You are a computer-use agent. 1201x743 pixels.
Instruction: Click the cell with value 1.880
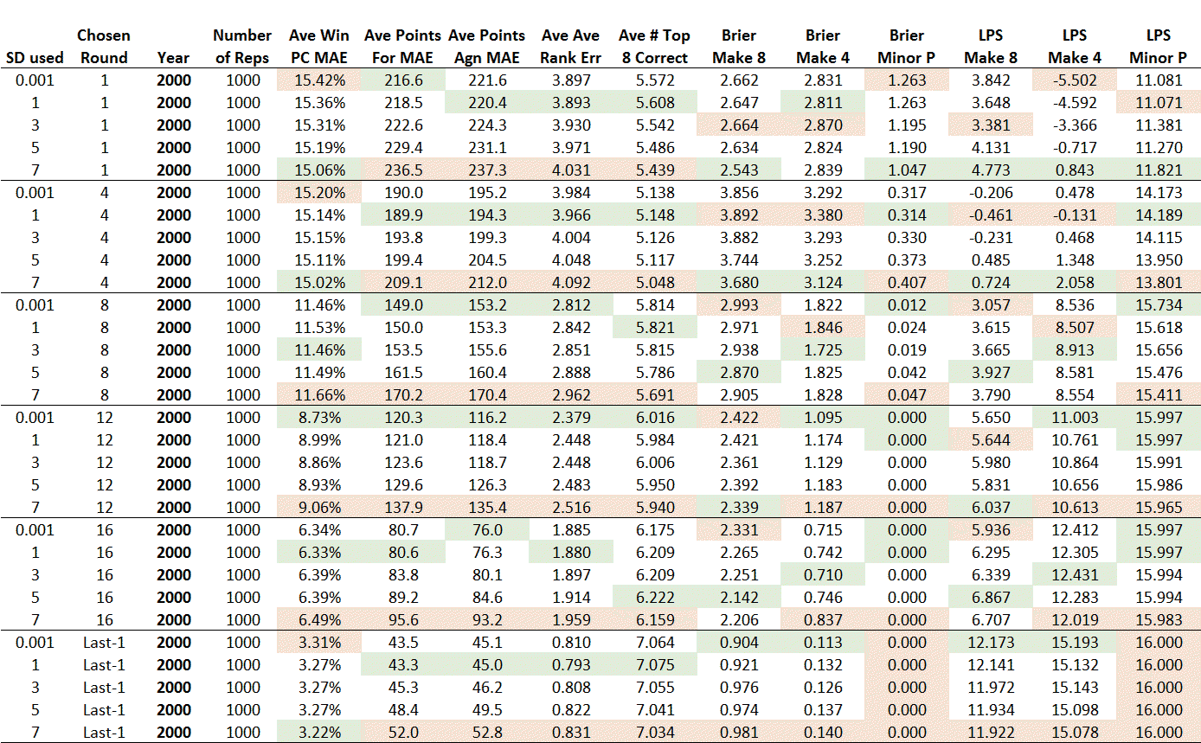[x=571, y=553]
